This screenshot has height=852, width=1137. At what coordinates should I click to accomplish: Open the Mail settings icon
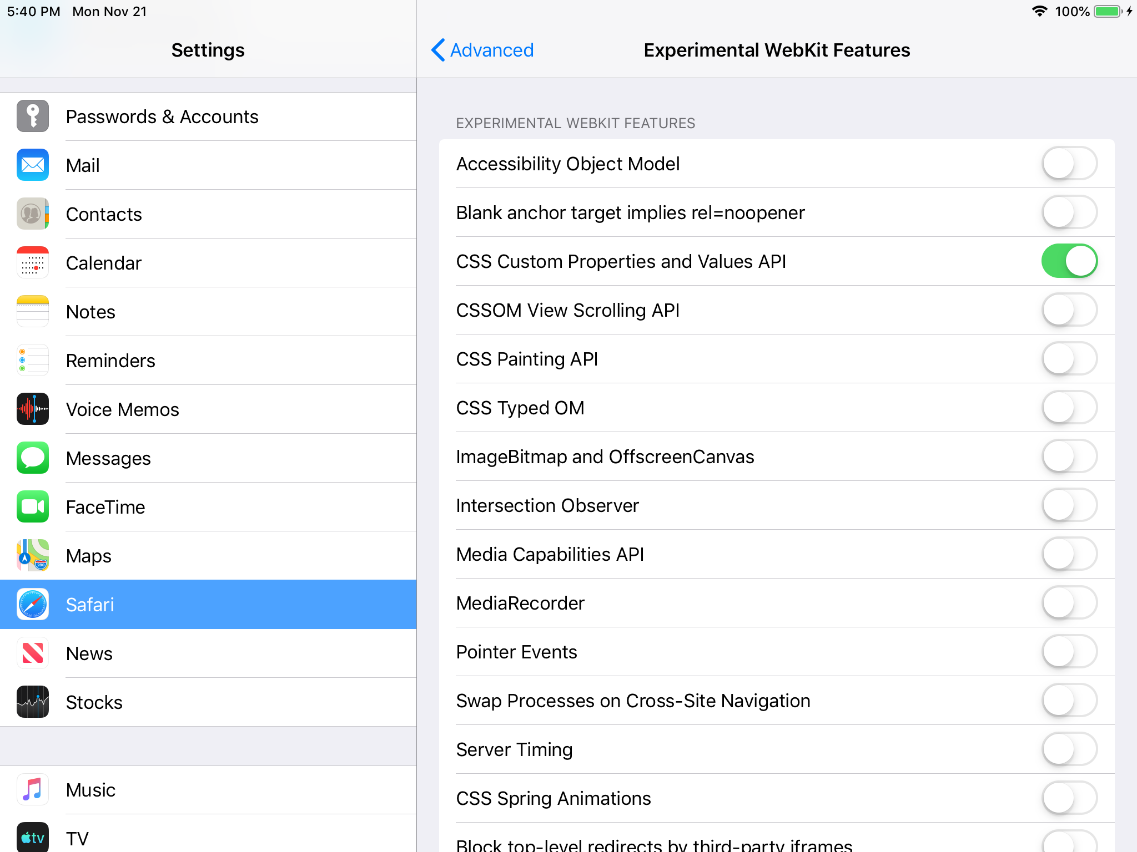point(33,165)
